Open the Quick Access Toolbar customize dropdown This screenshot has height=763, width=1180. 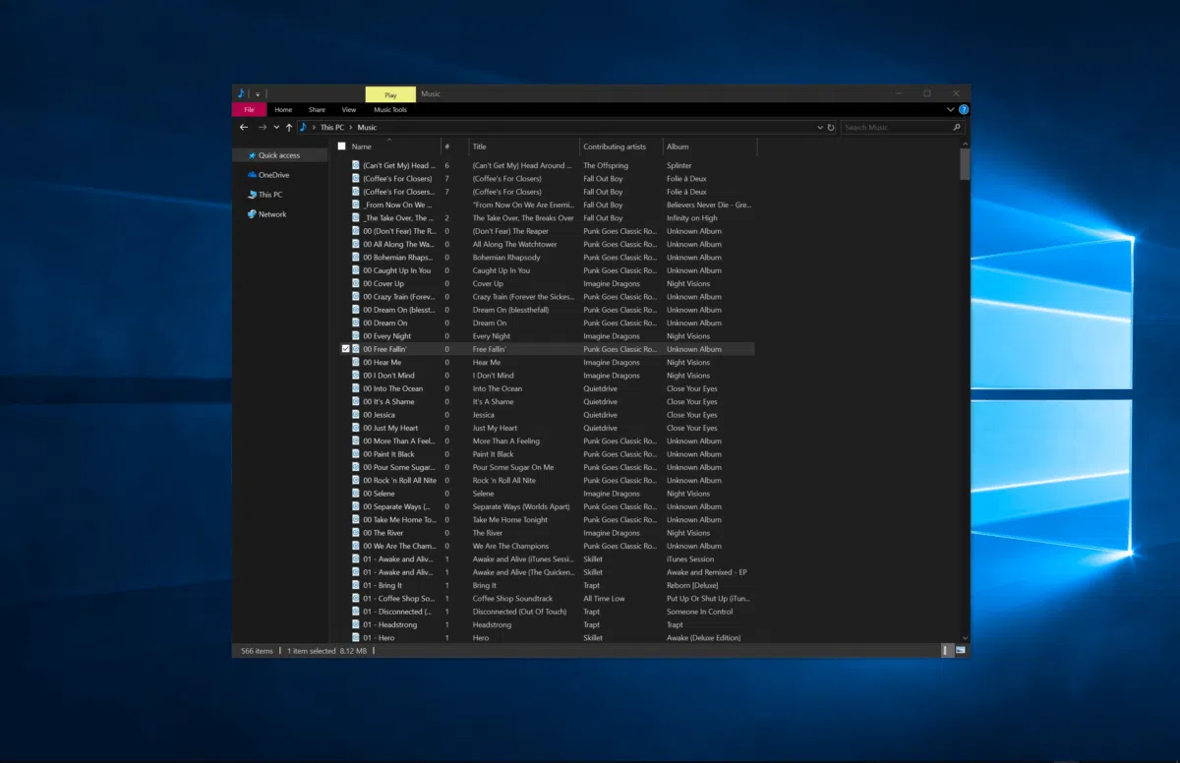coord(257,93)
